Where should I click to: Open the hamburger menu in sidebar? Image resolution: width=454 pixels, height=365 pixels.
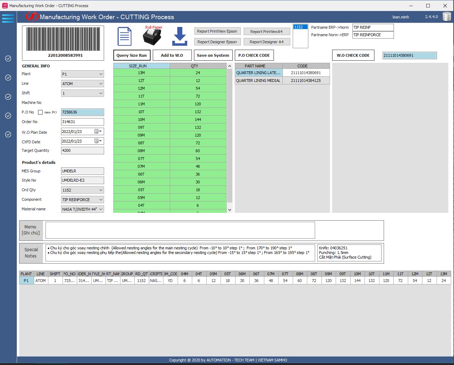(x=8, y=18)
